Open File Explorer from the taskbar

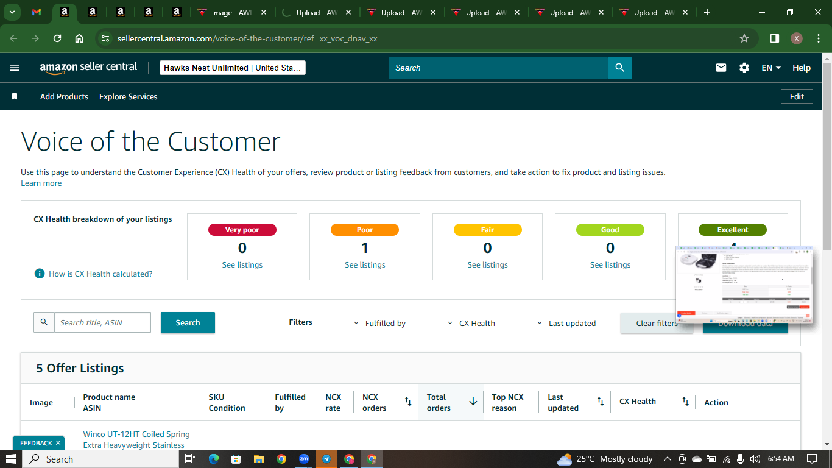(x=258, y=459)
